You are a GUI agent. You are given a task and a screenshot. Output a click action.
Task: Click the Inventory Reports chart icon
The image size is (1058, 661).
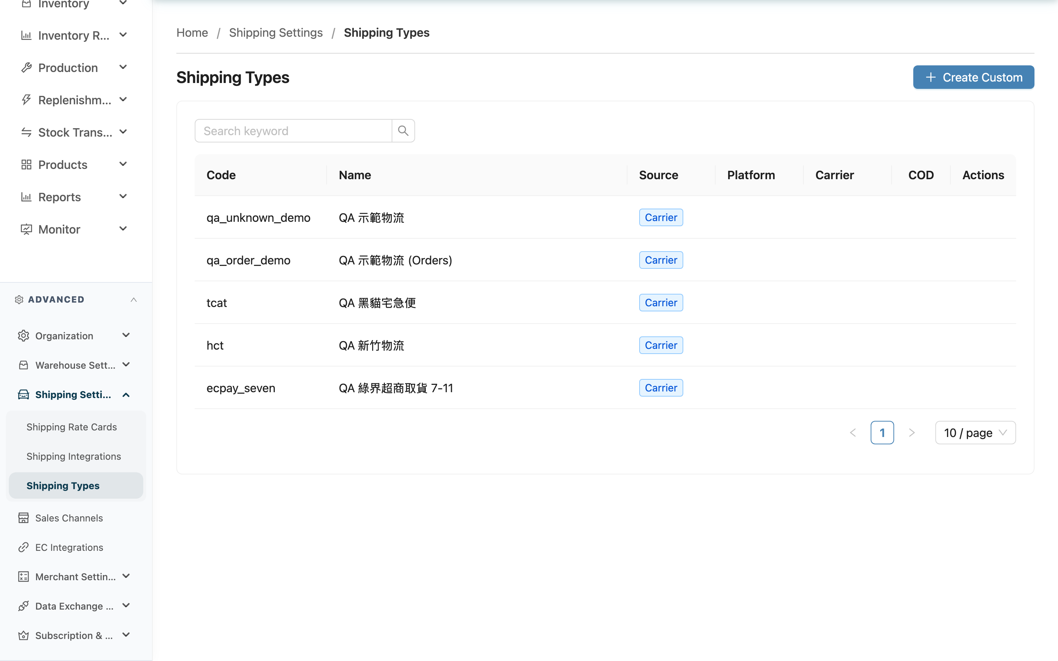[26, 35]
